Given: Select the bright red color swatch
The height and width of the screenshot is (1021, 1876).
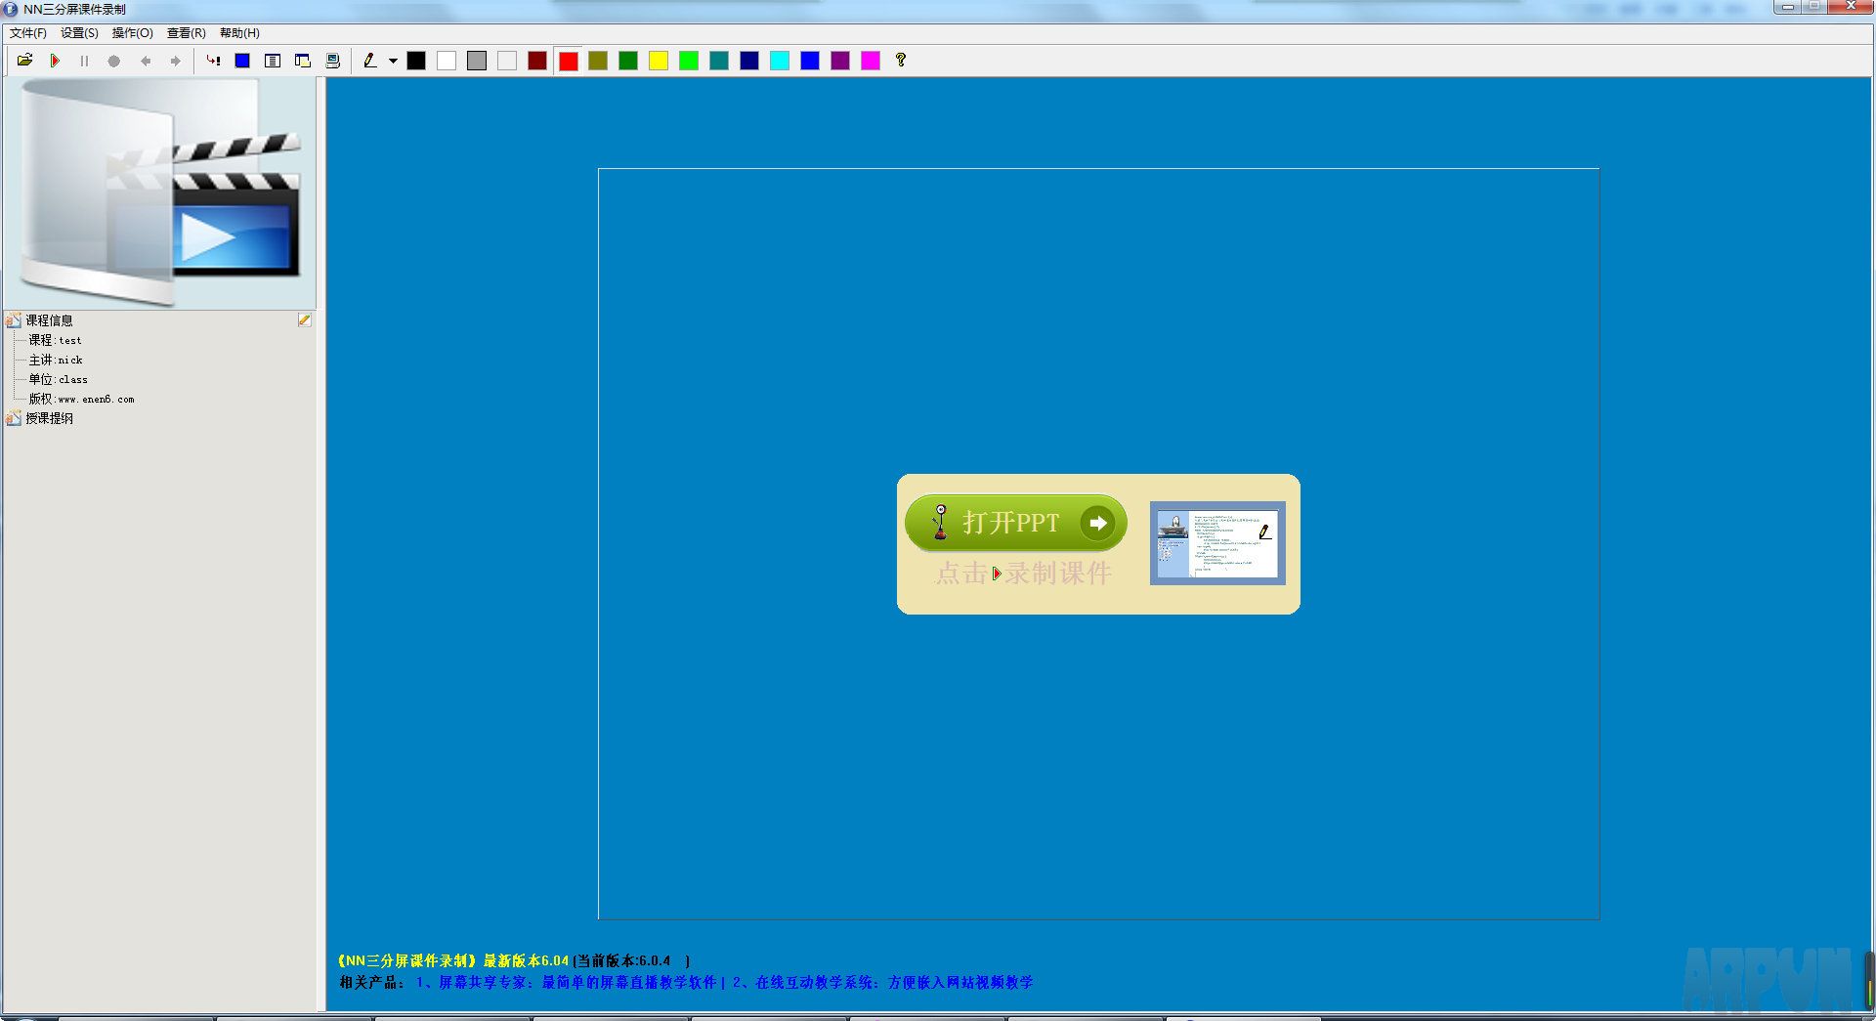Looking at the screenshot, I should point(568,61).
